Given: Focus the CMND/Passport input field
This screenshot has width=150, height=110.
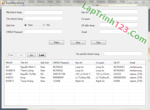Looking at the screenshot, I should coord(43,31).
